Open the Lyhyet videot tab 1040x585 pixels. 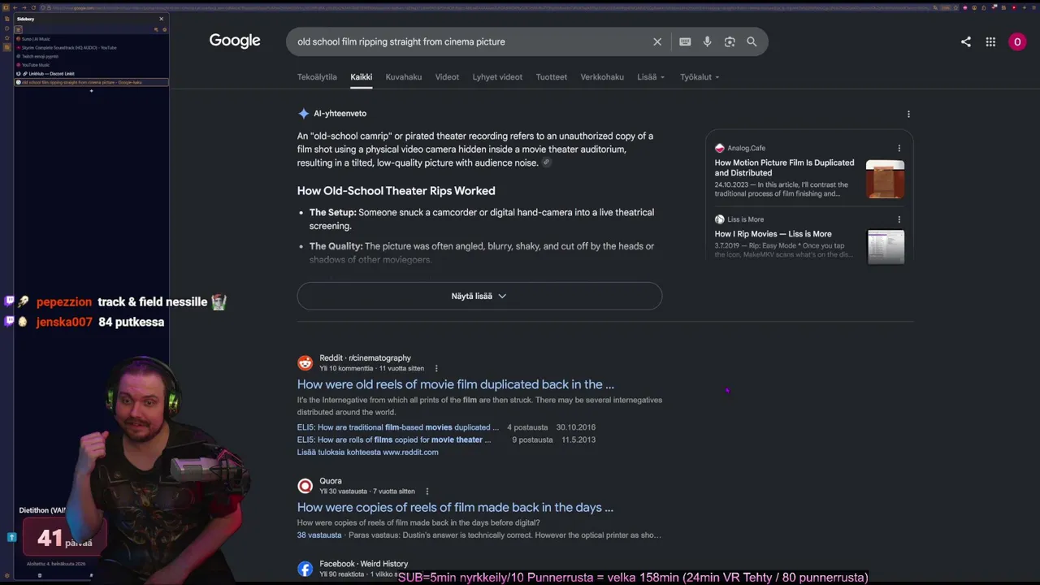coord(497,77)
